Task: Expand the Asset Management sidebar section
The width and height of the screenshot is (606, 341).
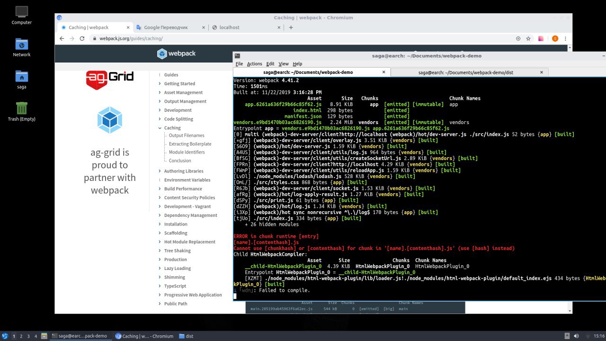Action: click(x=160, y=92)
